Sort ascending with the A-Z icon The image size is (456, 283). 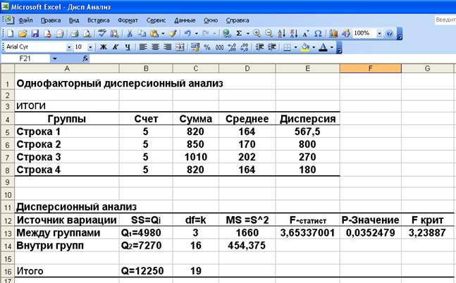tap(281, 33)
